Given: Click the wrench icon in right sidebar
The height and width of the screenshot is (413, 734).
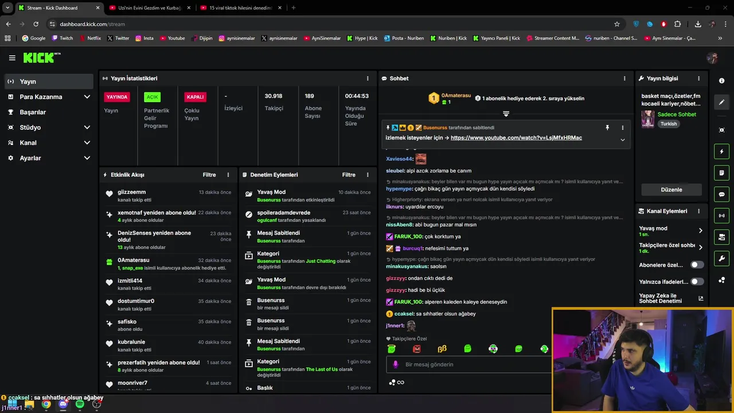Looking at the screenshot, I should [721, 258].
